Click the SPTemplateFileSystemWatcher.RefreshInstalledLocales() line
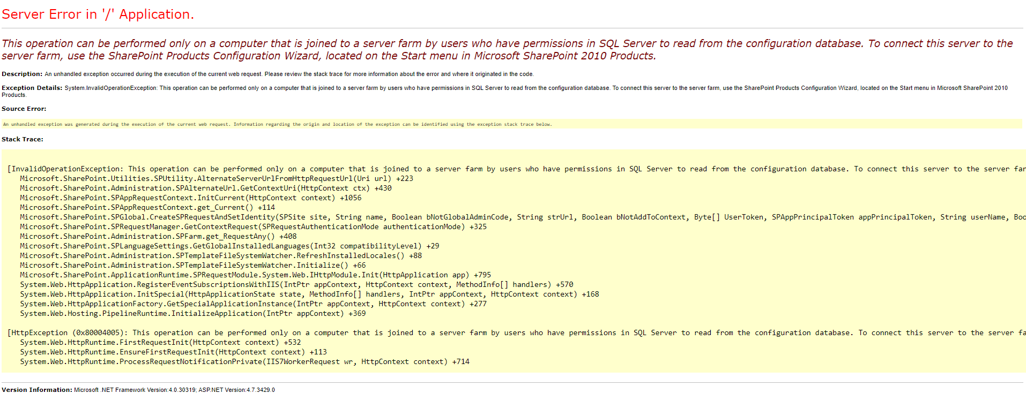The width and height of the screenshot is (1026, 401). point(221,255)
